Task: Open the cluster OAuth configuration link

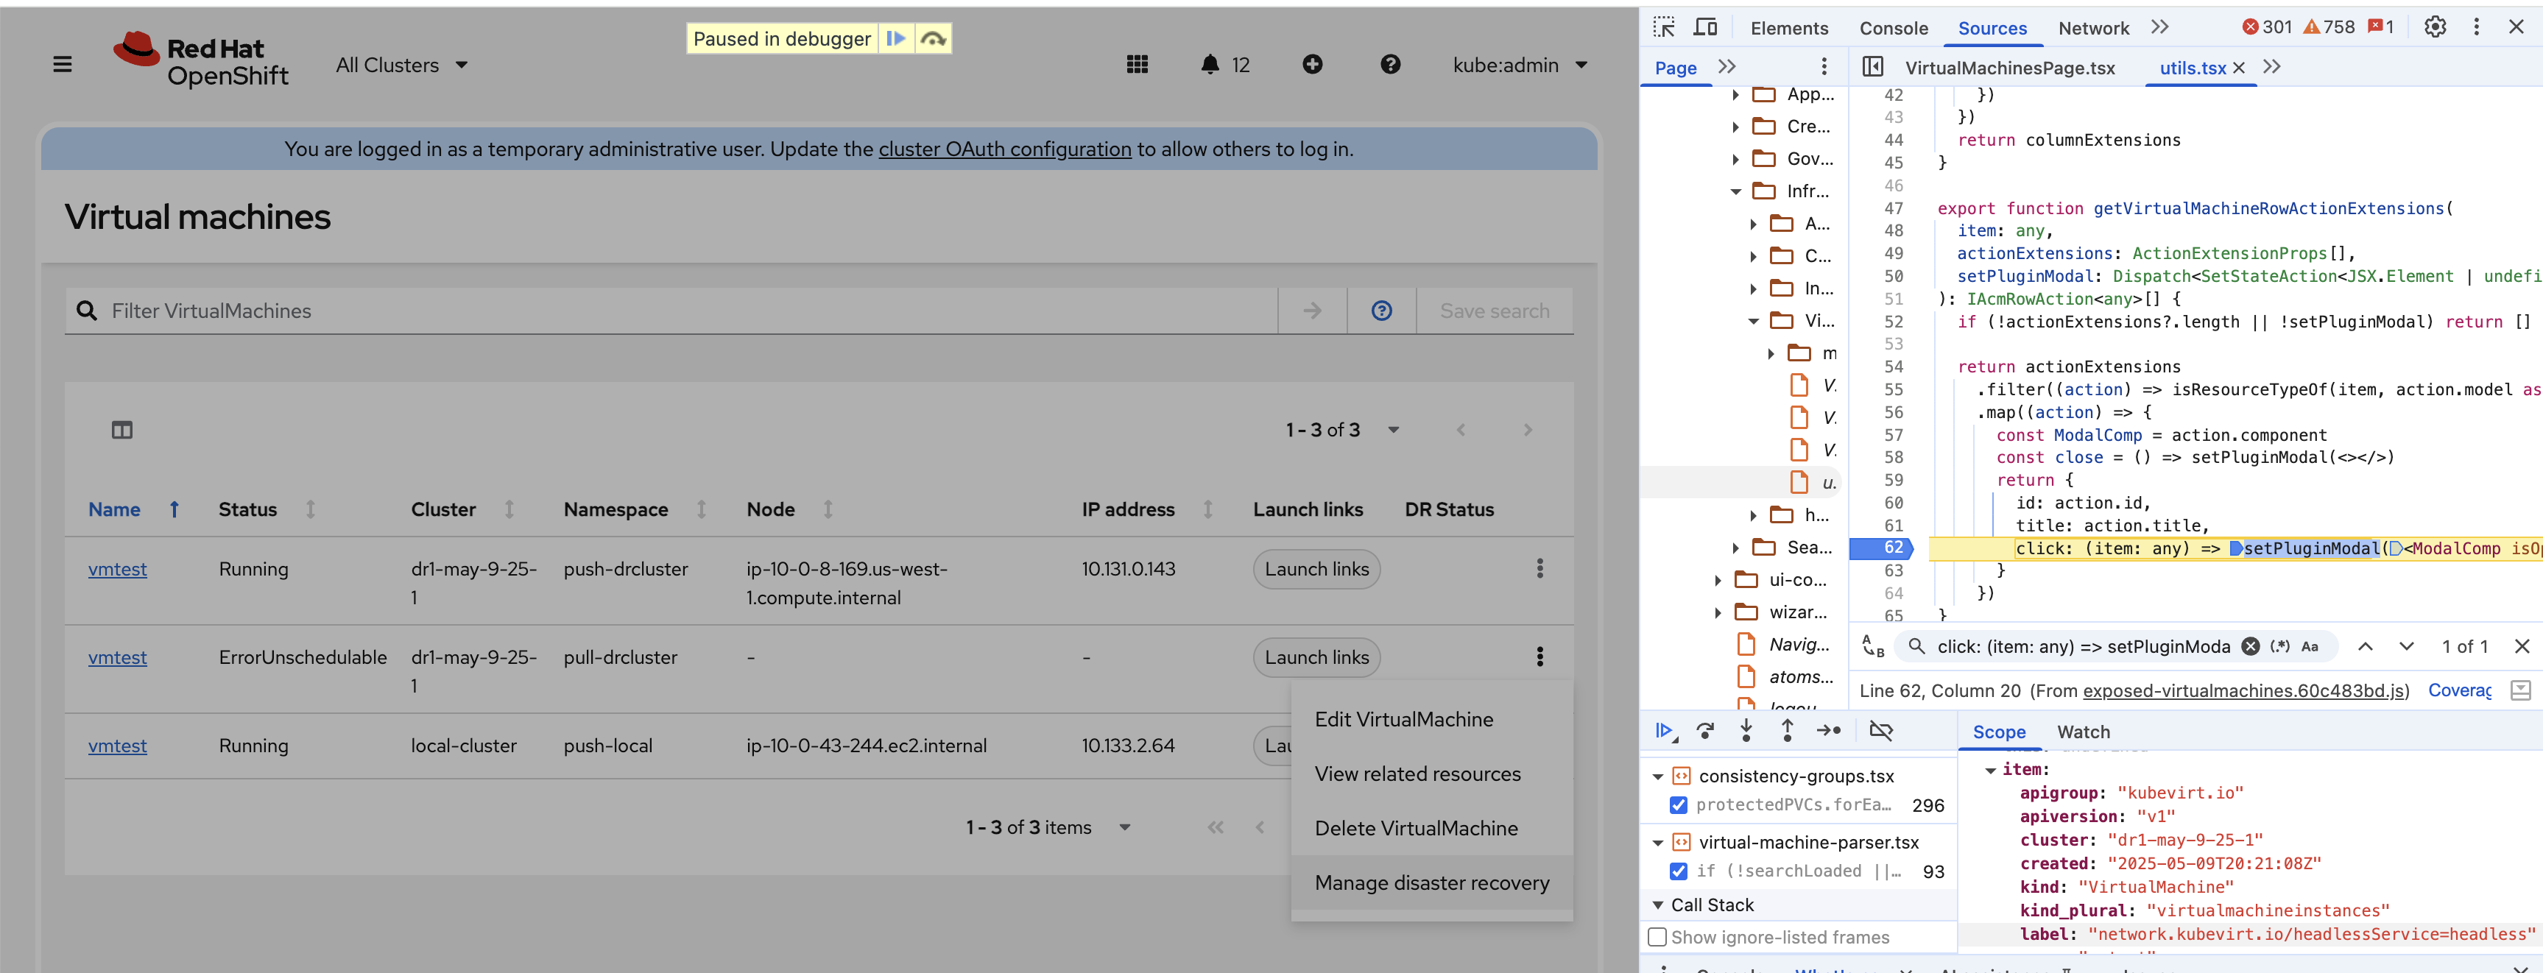Action: click(x=1004, y=149)
